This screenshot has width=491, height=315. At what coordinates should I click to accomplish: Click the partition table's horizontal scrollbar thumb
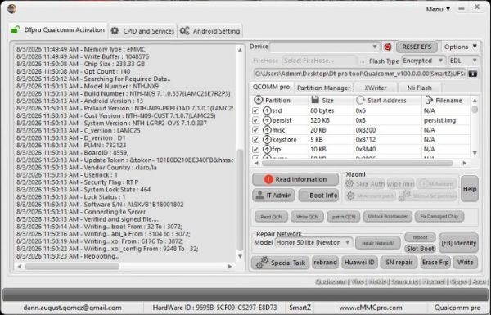[358, 163]
